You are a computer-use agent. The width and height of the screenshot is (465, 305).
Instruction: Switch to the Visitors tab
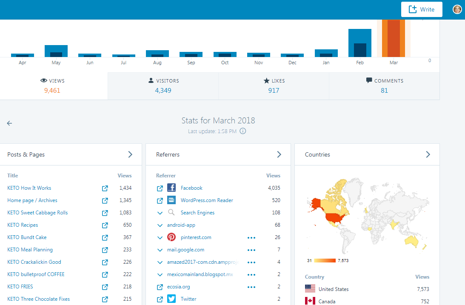tap(163, 86)
